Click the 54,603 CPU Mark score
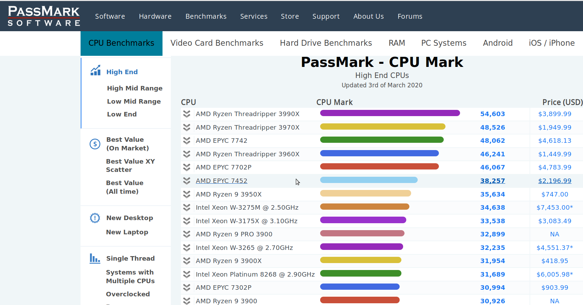The height and width of the screenshot is (305, 583). [492, 114]
